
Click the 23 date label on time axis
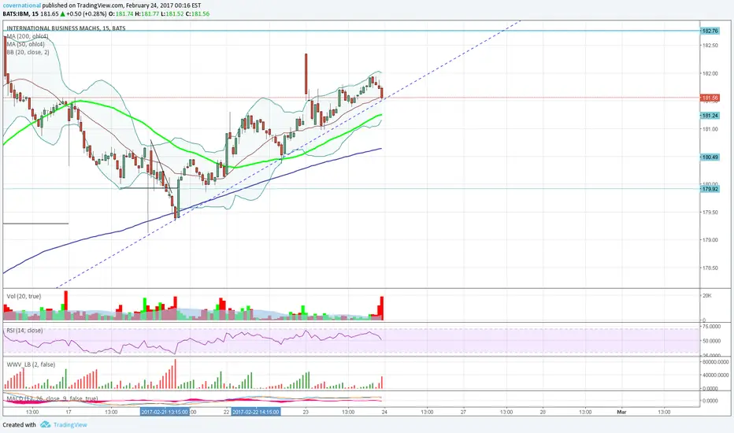pyautogui.click(x=306, y=412)
